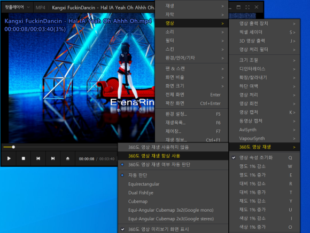The image size is (310, 233).
Task: Select Cubemap projection
Action: pos(173,202)
